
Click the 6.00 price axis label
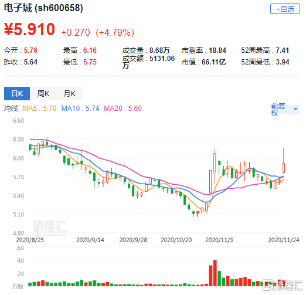(19, 158)
